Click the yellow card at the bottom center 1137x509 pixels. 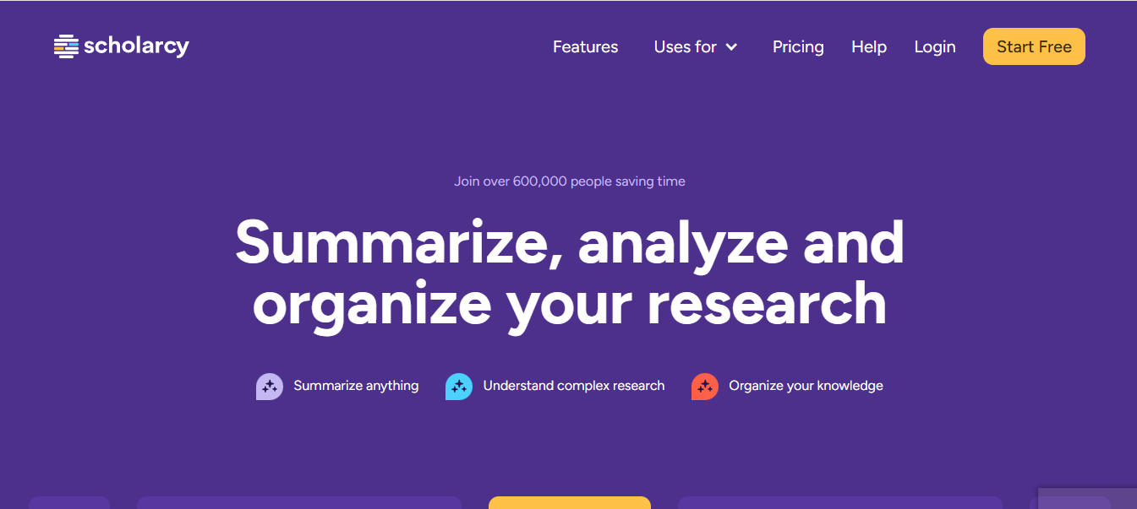click(569, 503)
